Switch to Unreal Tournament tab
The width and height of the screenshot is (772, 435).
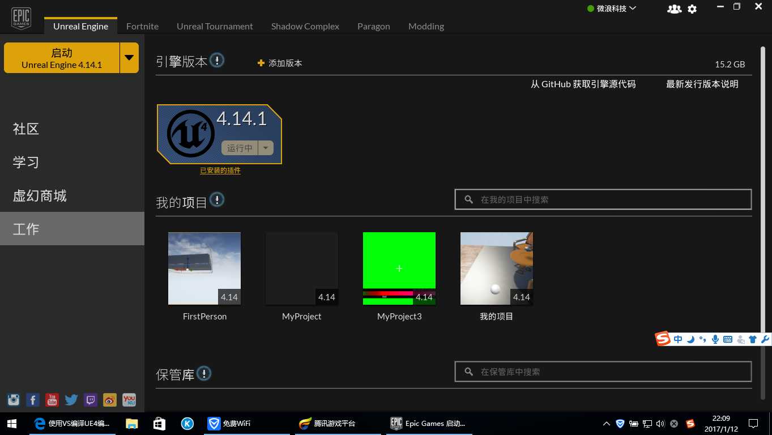(x=215, y=26)
